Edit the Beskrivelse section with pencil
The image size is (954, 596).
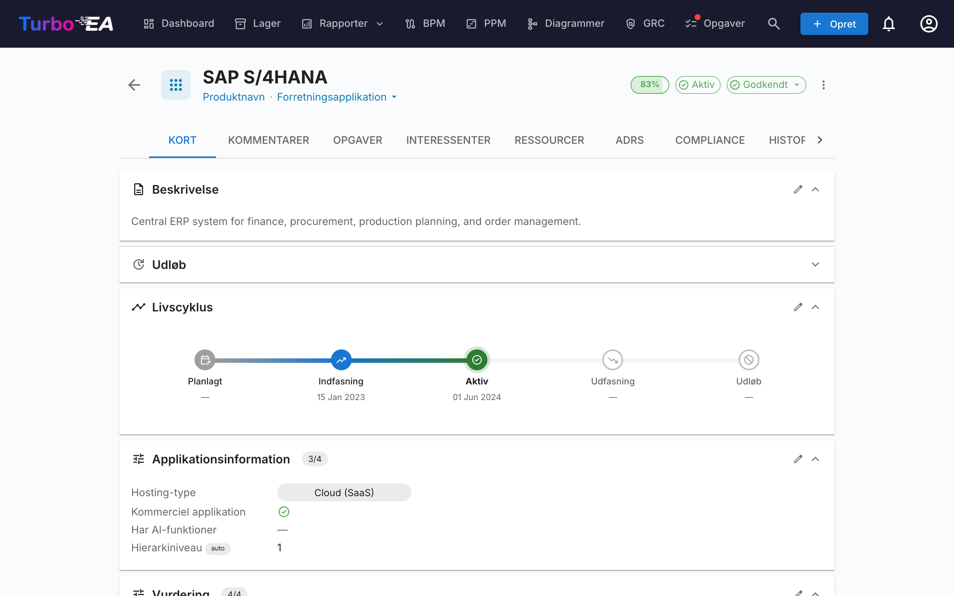(798, 189)
